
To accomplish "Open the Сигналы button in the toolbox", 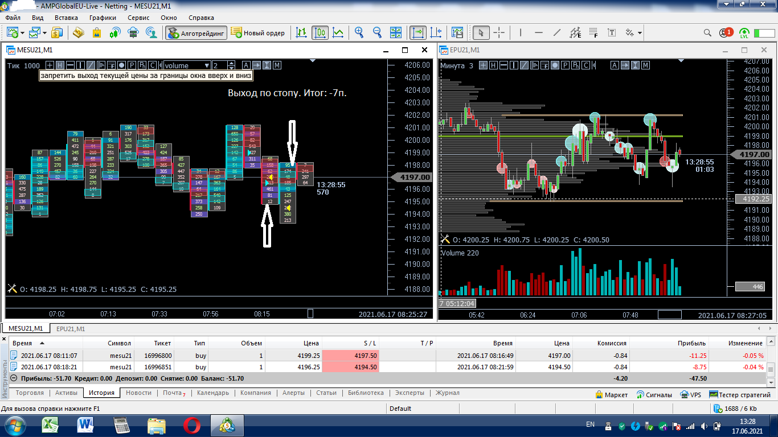I will [654, 394].
